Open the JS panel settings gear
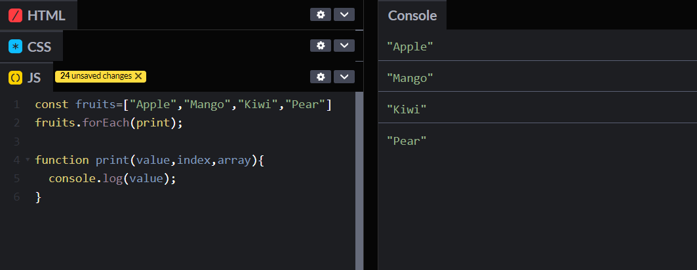 (320, 77)
